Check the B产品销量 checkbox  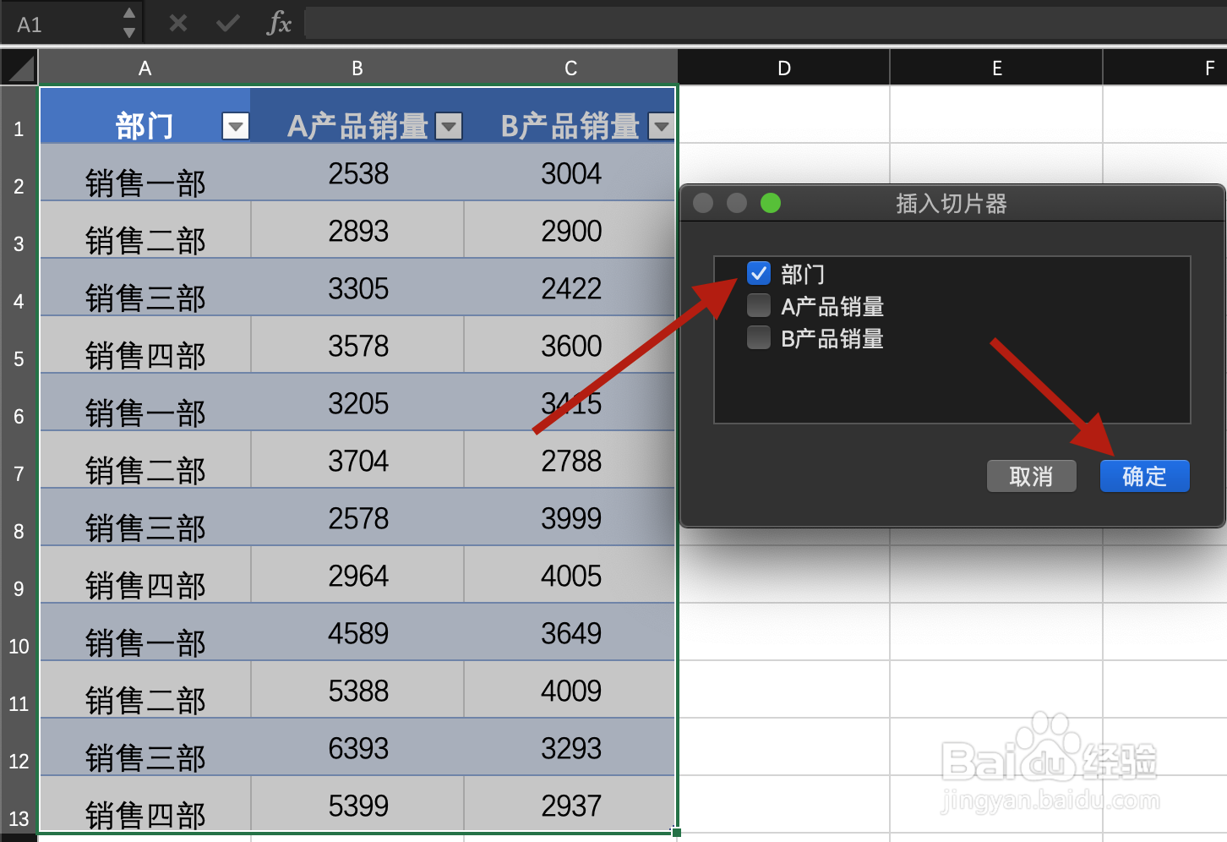coord(759,337)
